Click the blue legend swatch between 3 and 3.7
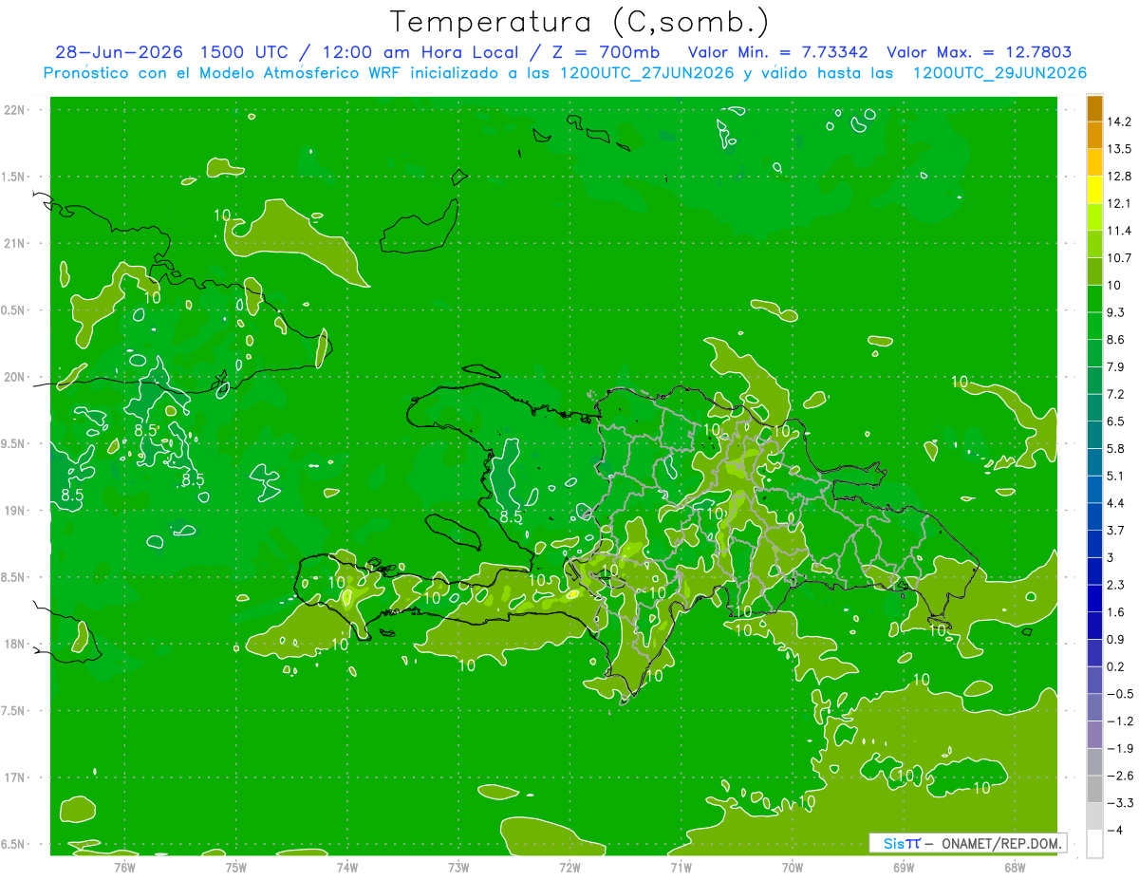This screenshot has height=880, width=1139. coord(1094,544)
